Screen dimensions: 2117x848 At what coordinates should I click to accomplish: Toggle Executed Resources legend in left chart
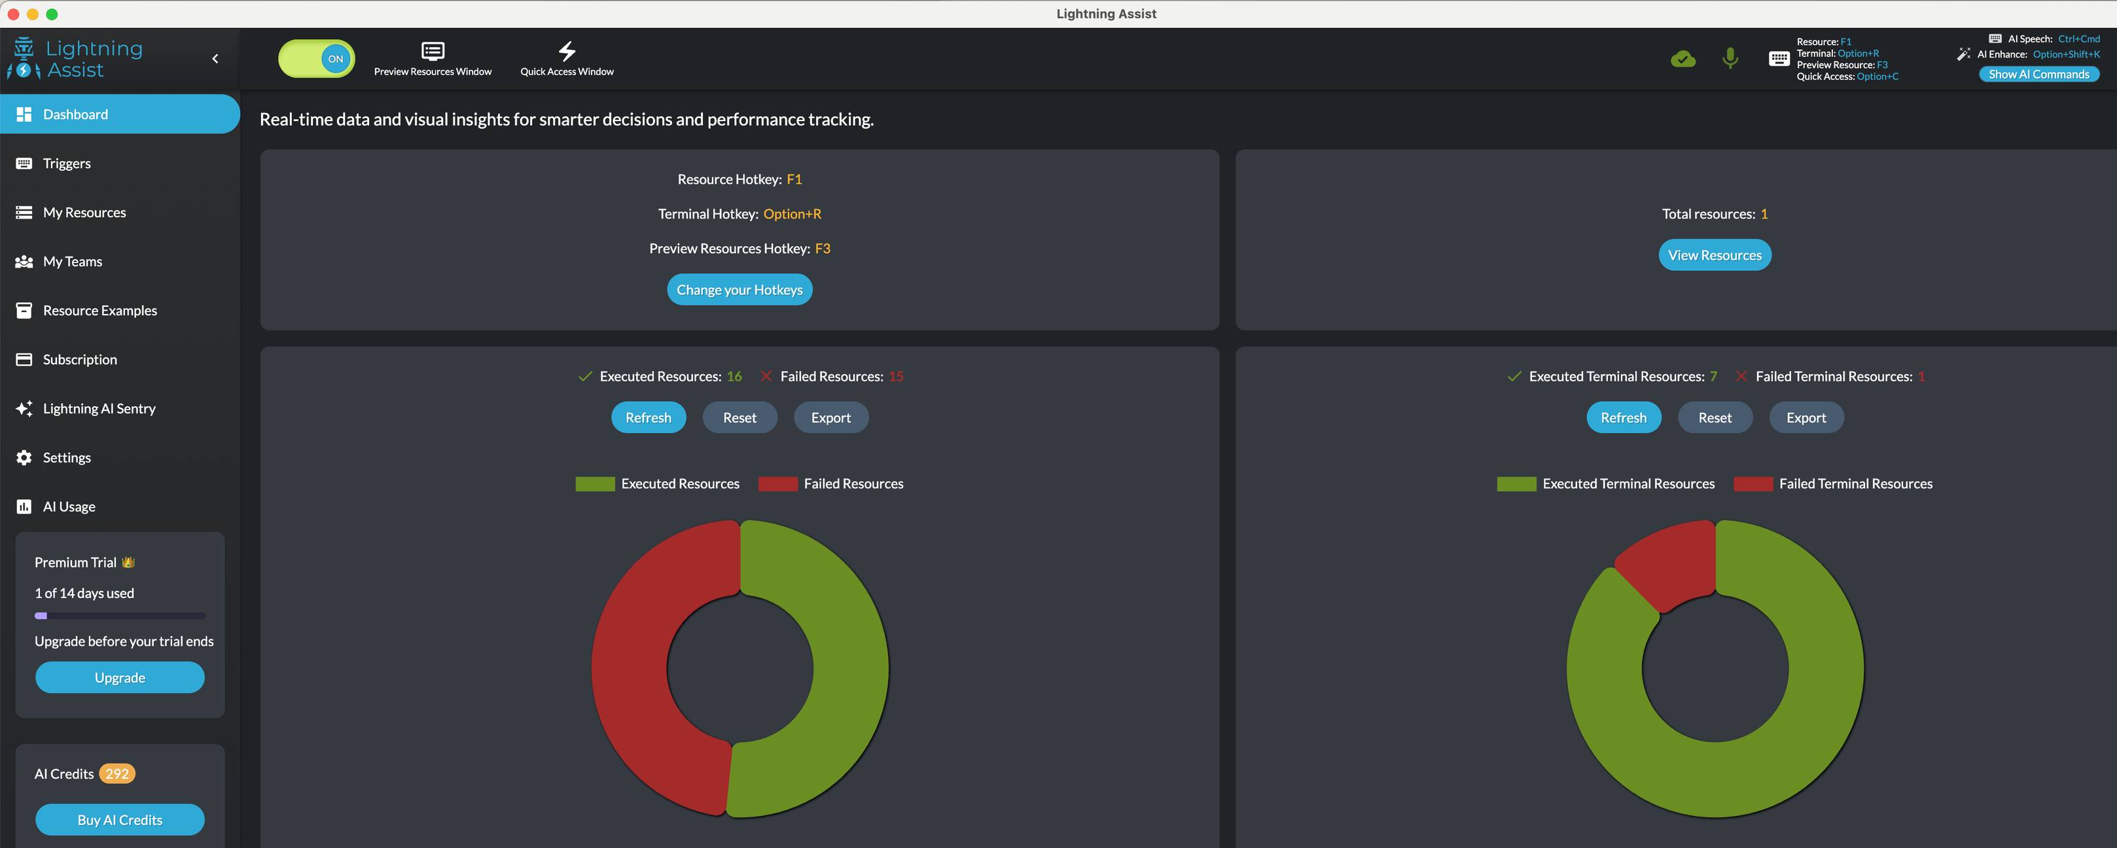coord(658,484)
